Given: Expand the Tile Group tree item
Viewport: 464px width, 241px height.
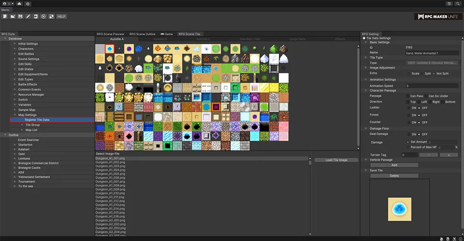Looking at the screenshot, I should coord(22,124).
